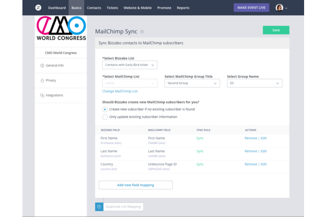326x217 pixels.
Task: Open the Select Group Name dropdown
Action: [x=254, y=83]
